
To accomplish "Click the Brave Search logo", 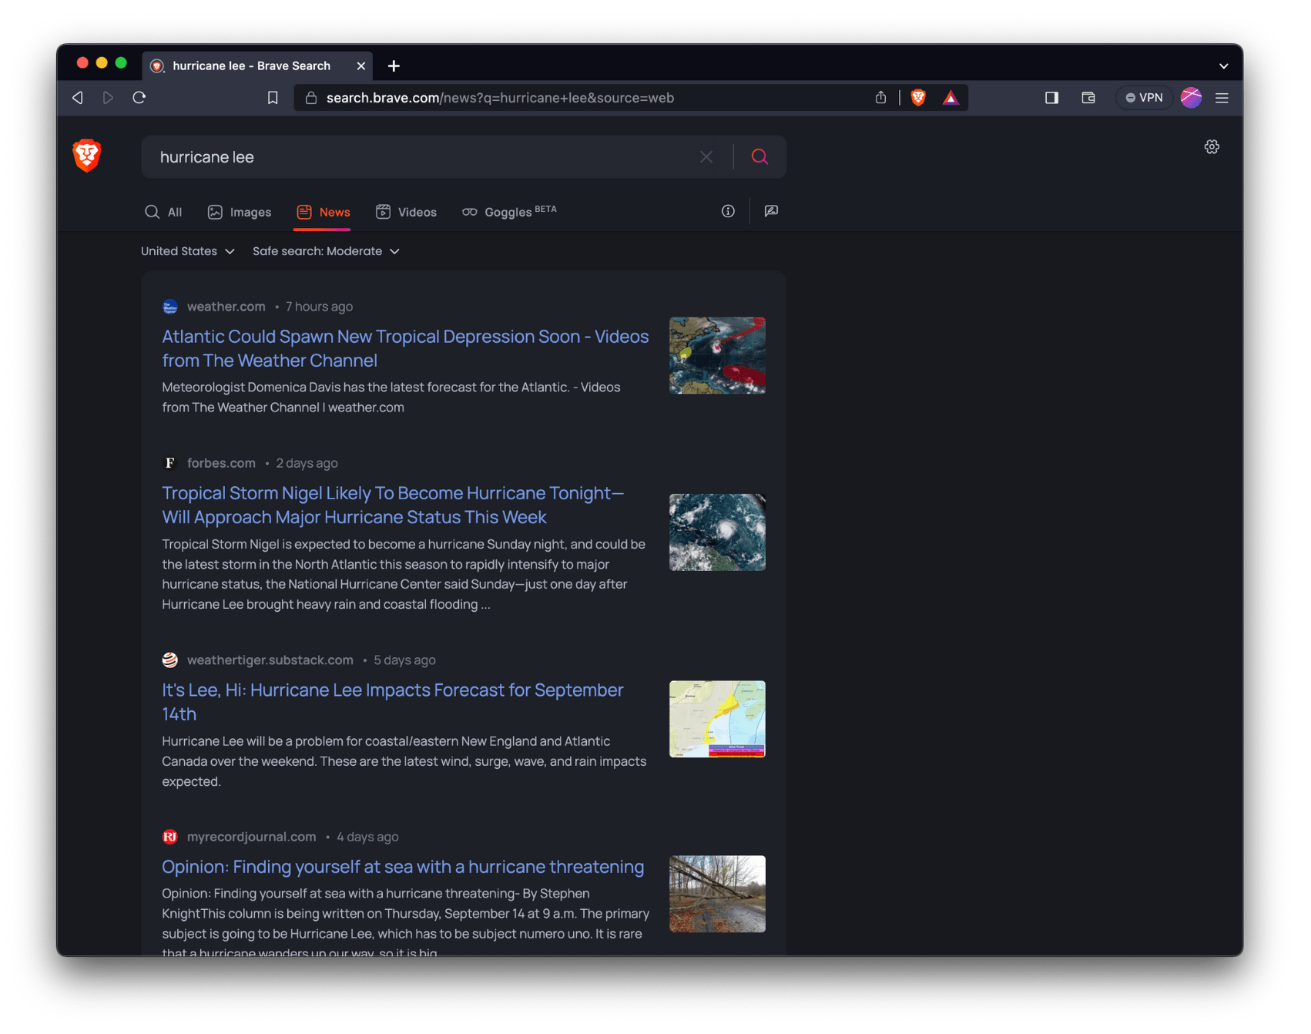I will pyautogui.click(x=87, y=156).
